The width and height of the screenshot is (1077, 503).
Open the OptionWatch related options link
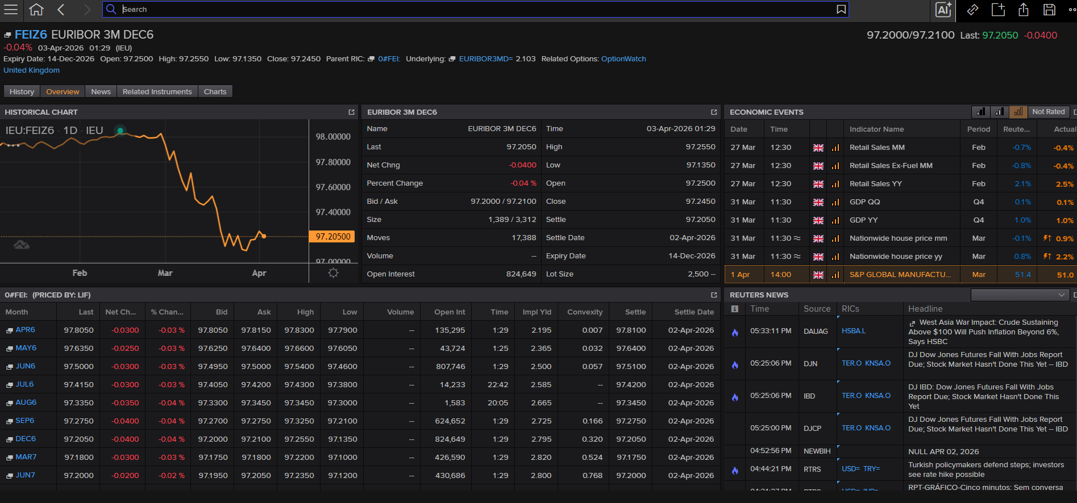(623, 59)
